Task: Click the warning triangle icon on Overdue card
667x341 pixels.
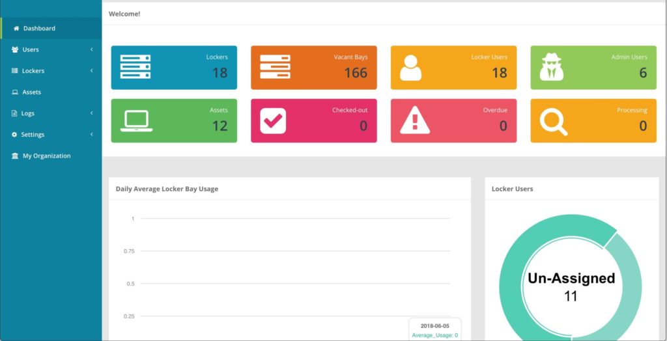Action: coord(415,121)
